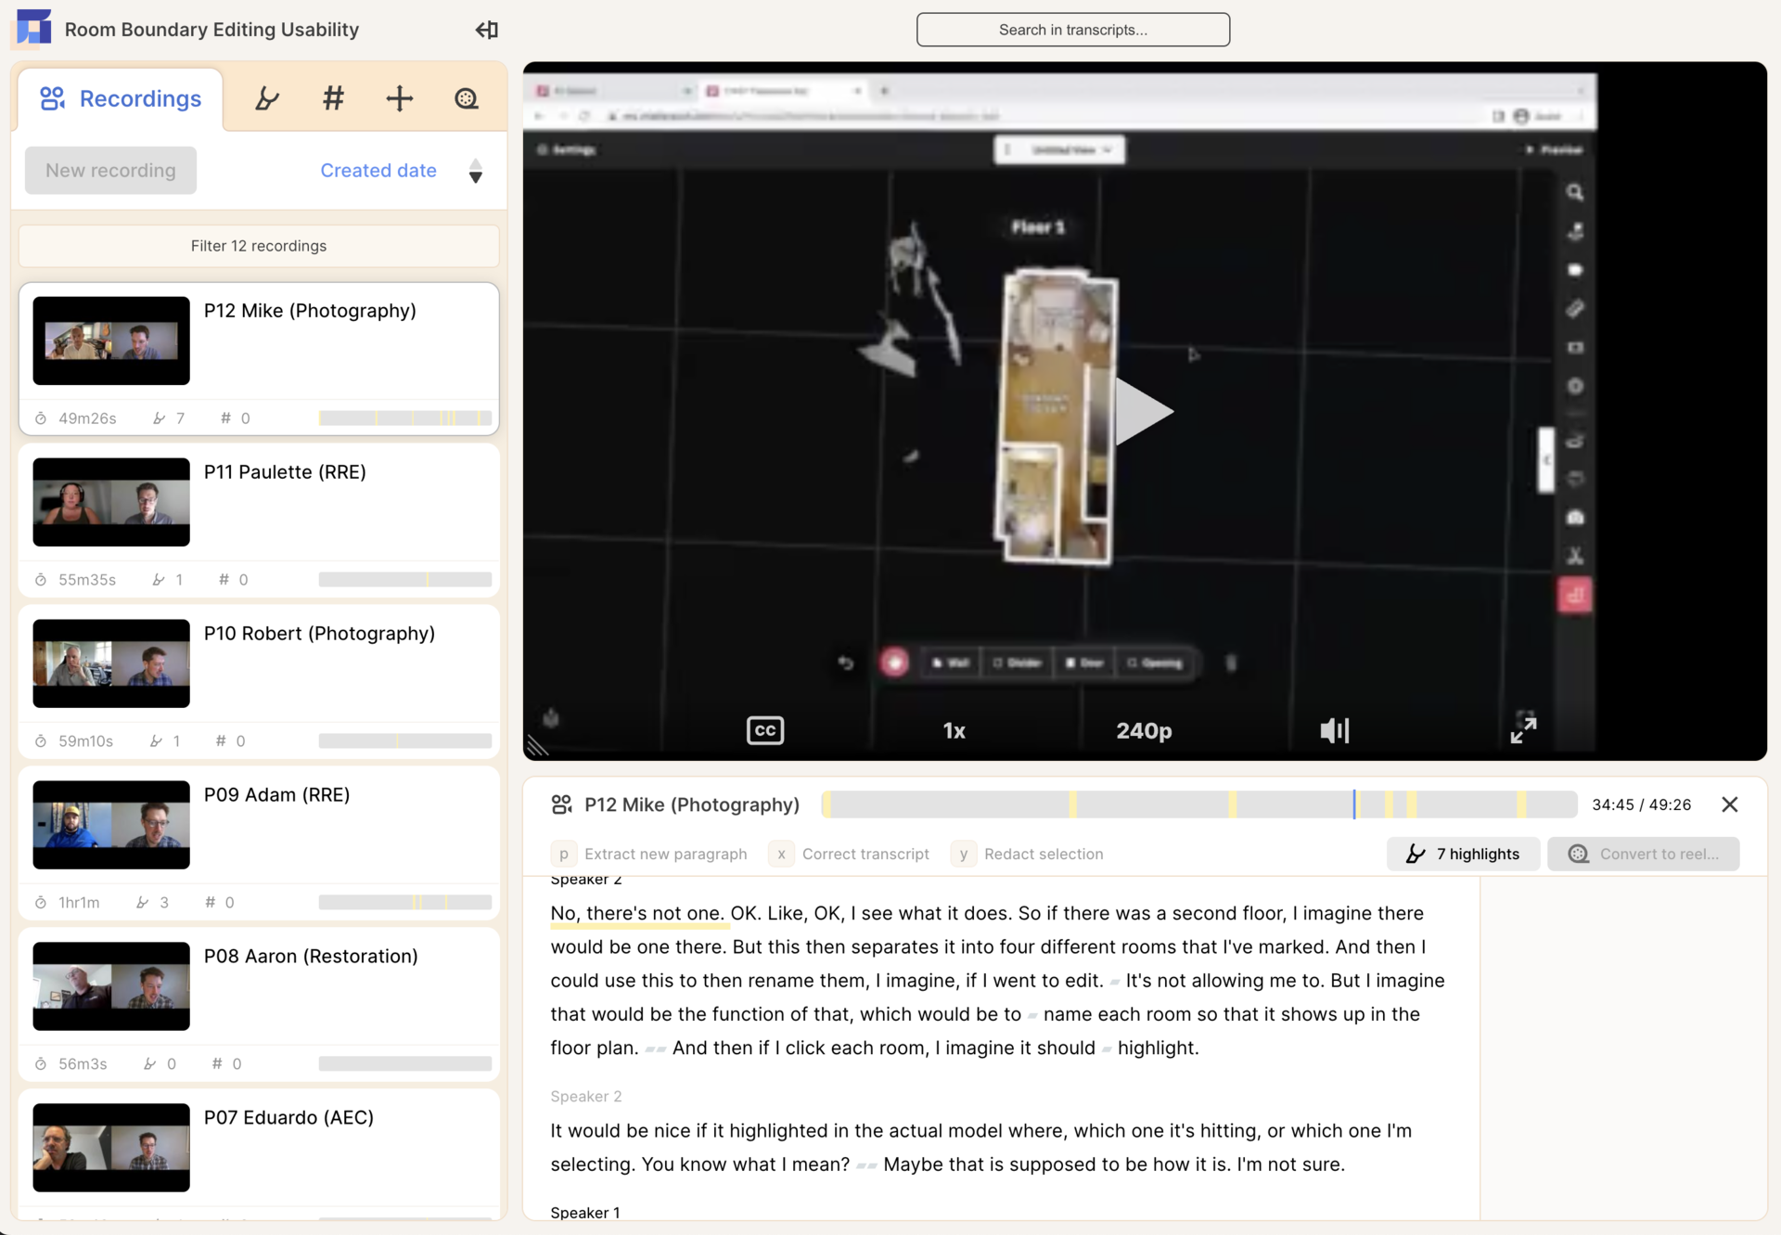Screen dimensions: 1781x1235
Task: Click the app logo icon
Action: 34,29
